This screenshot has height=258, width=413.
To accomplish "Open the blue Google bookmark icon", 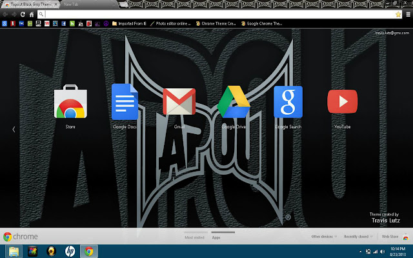I will [x=5, y=23].
